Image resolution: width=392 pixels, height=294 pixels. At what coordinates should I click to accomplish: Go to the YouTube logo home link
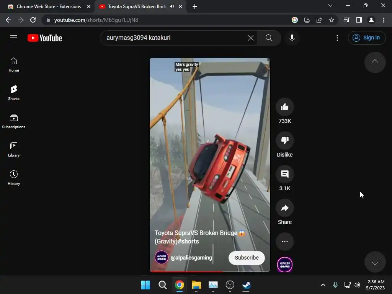click(x=45, y=38)
